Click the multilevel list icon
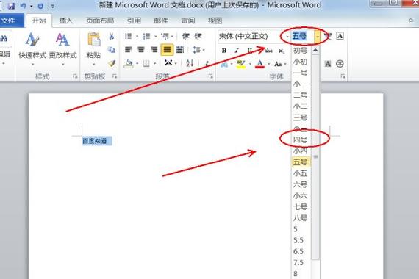The image size is (419, 279). (165, 36)
